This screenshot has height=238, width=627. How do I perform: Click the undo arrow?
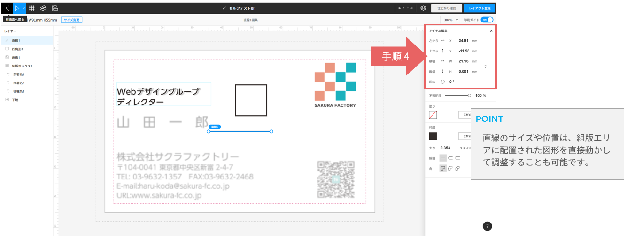pos(401,8)
